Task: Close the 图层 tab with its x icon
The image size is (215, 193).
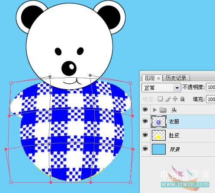Action: (158, 79)
